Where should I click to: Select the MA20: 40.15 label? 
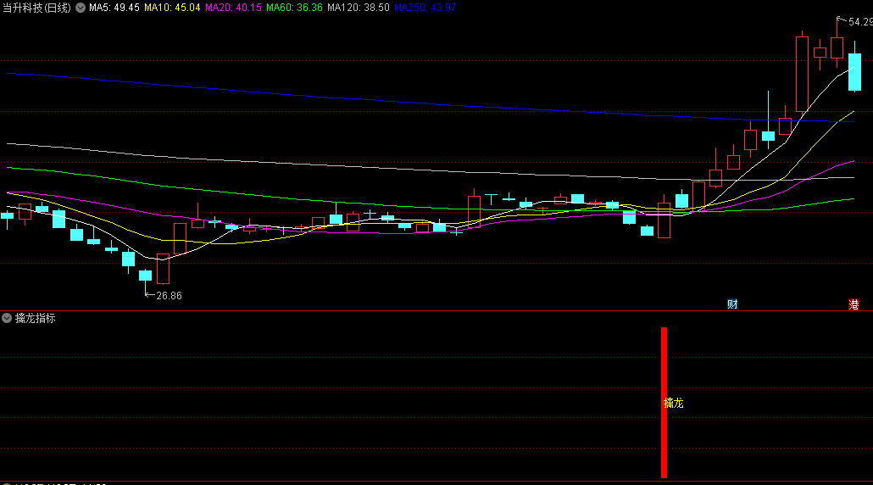pos(233,8)
